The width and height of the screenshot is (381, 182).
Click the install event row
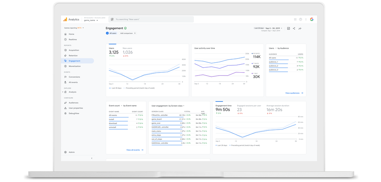pos(126,120)
